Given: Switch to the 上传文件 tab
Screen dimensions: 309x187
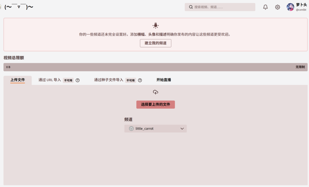Looking at the screenshot, I should [x=18, y=80].
